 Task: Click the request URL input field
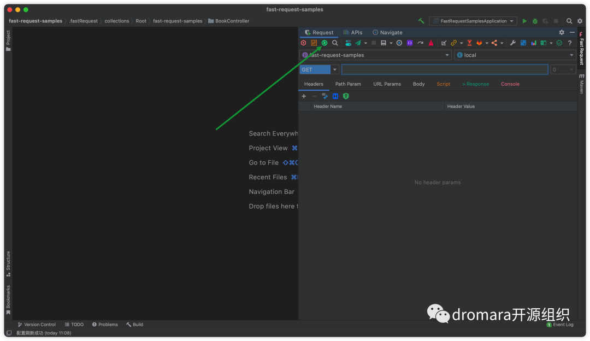[444, 69]
